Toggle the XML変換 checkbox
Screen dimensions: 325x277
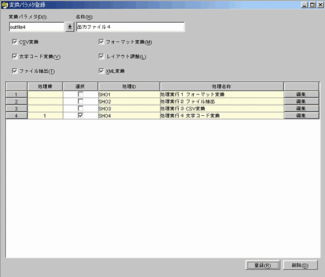coord(101,71)
